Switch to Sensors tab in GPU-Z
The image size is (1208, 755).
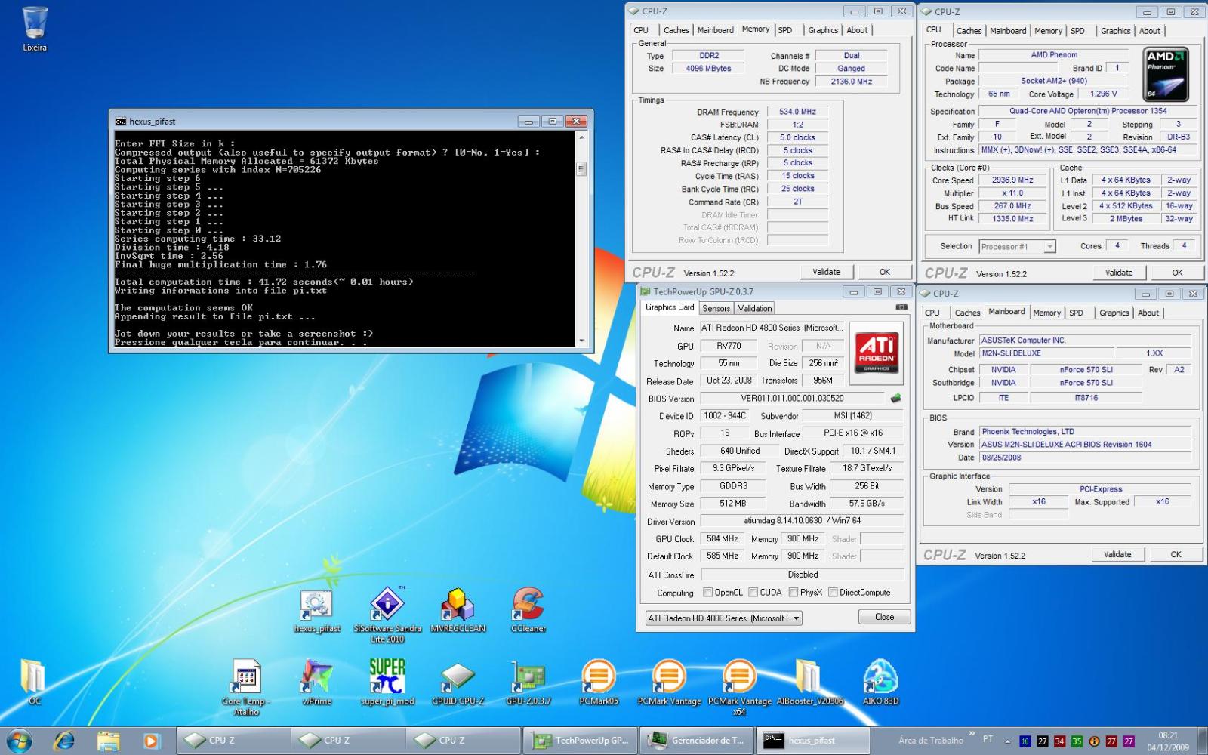coord(716,308)
